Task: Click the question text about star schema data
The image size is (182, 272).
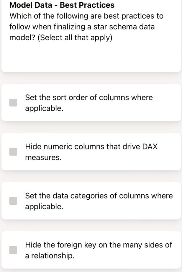Action: 86,27
